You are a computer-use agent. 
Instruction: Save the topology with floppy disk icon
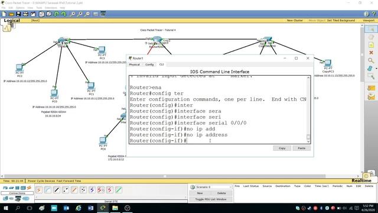18,14
